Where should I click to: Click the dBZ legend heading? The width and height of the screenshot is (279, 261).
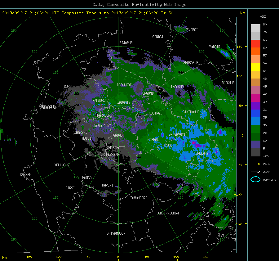click(263, 17)
